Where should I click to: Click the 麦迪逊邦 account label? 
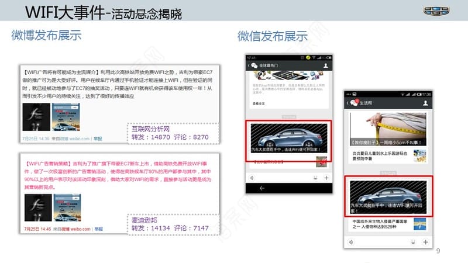point(144,220)
